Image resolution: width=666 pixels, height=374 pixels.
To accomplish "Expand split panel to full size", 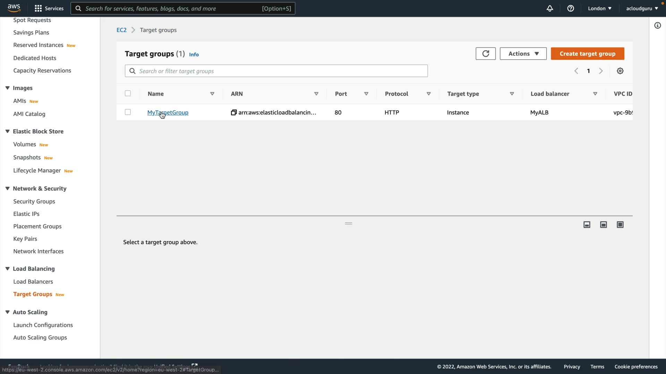I will point(620,225).
